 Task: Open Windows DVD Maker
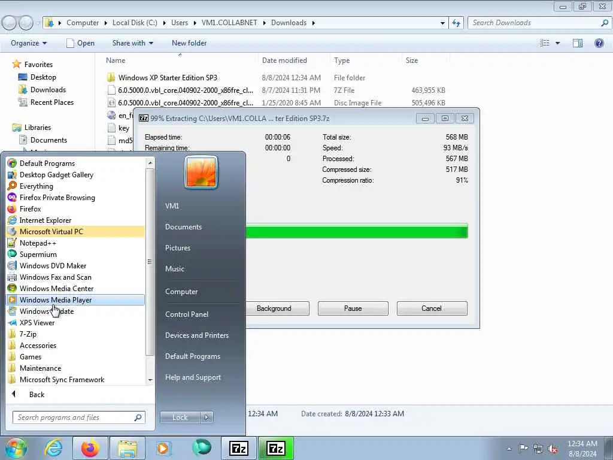tap(53, 265)
